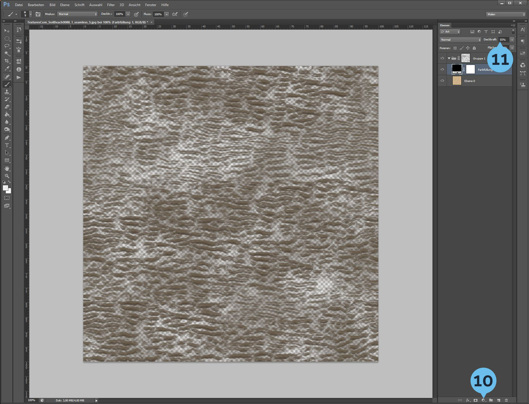This screenshot has height=404, width=529.
Task: Toggle lock position
Action: (468, 48)
